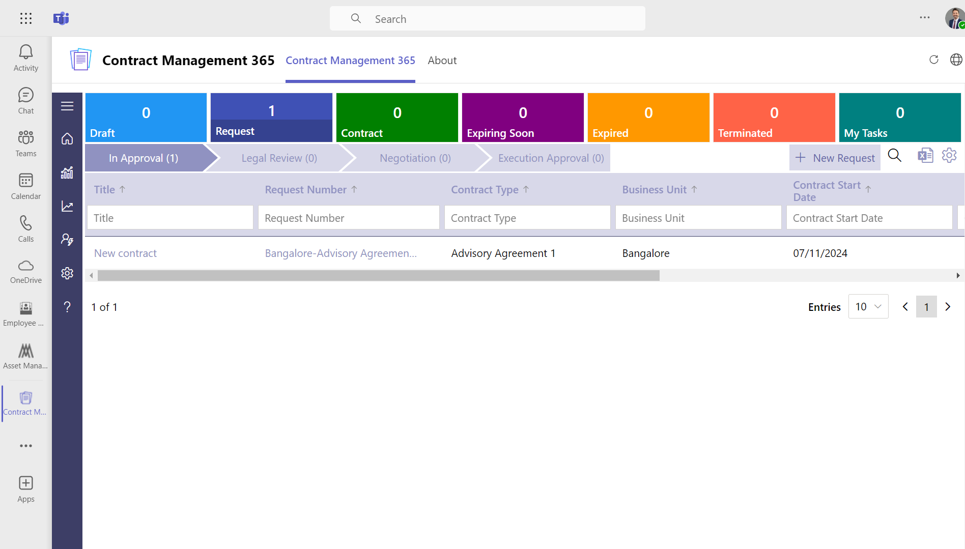Image resolution: width=965 pixels, height=549 pixels.
Task: Select the In Approval (1) stage
Action: coord(144,158)
